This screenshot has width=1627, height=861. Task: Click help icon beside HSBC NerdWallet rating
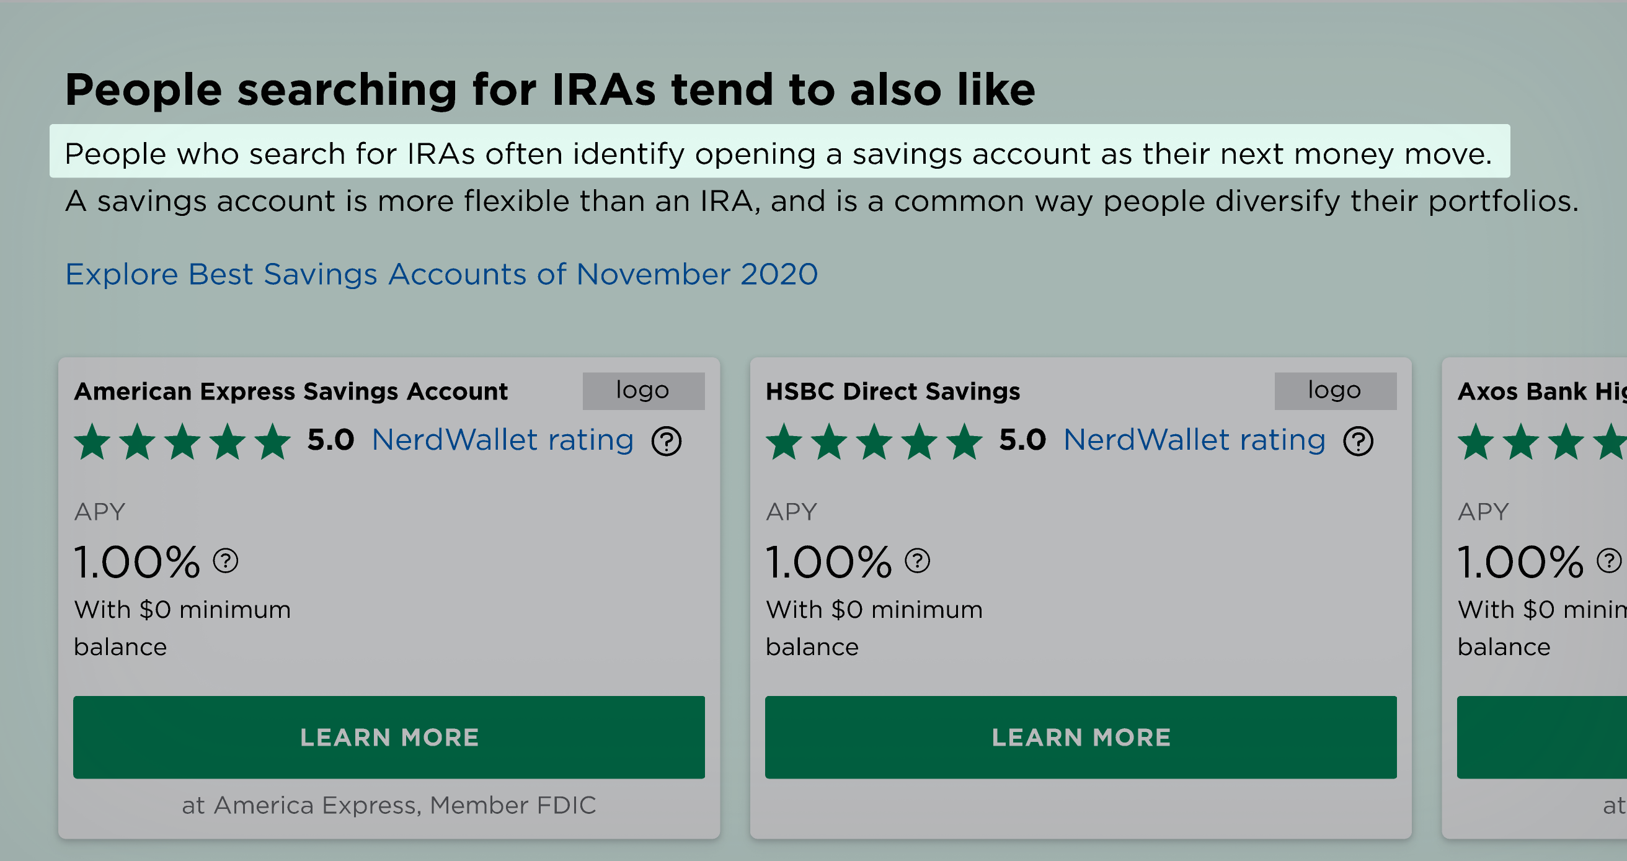click(1358, 441)
